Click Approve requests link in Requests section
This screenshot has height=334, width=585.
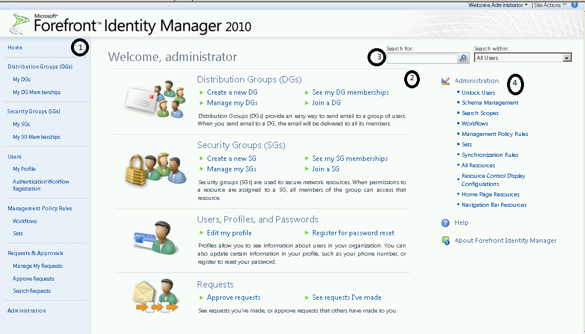pyautogui.click(x=234, y=297)
